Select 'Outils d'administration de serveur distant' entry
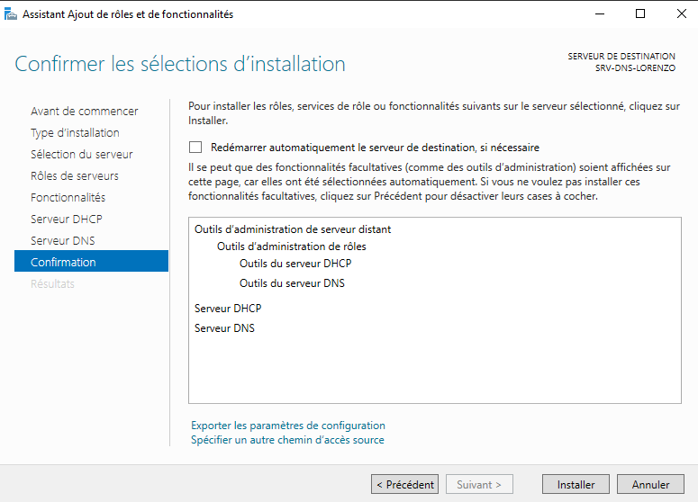Viewport: 698px width, 502px height. tap(293, 229)
